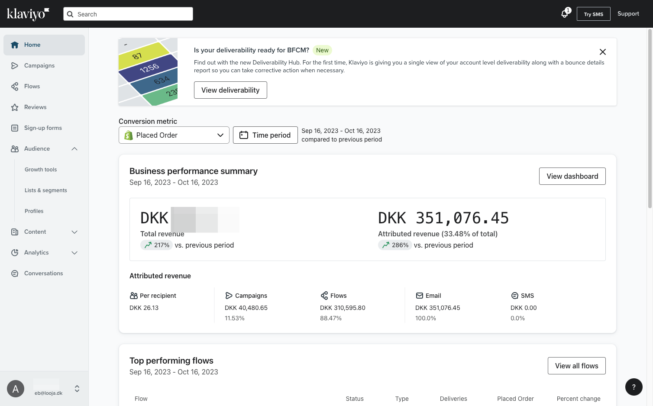Open Profiles in the sidebar
Screen dimensions: 653x406
pyautogui.click(x=34, y=211)
